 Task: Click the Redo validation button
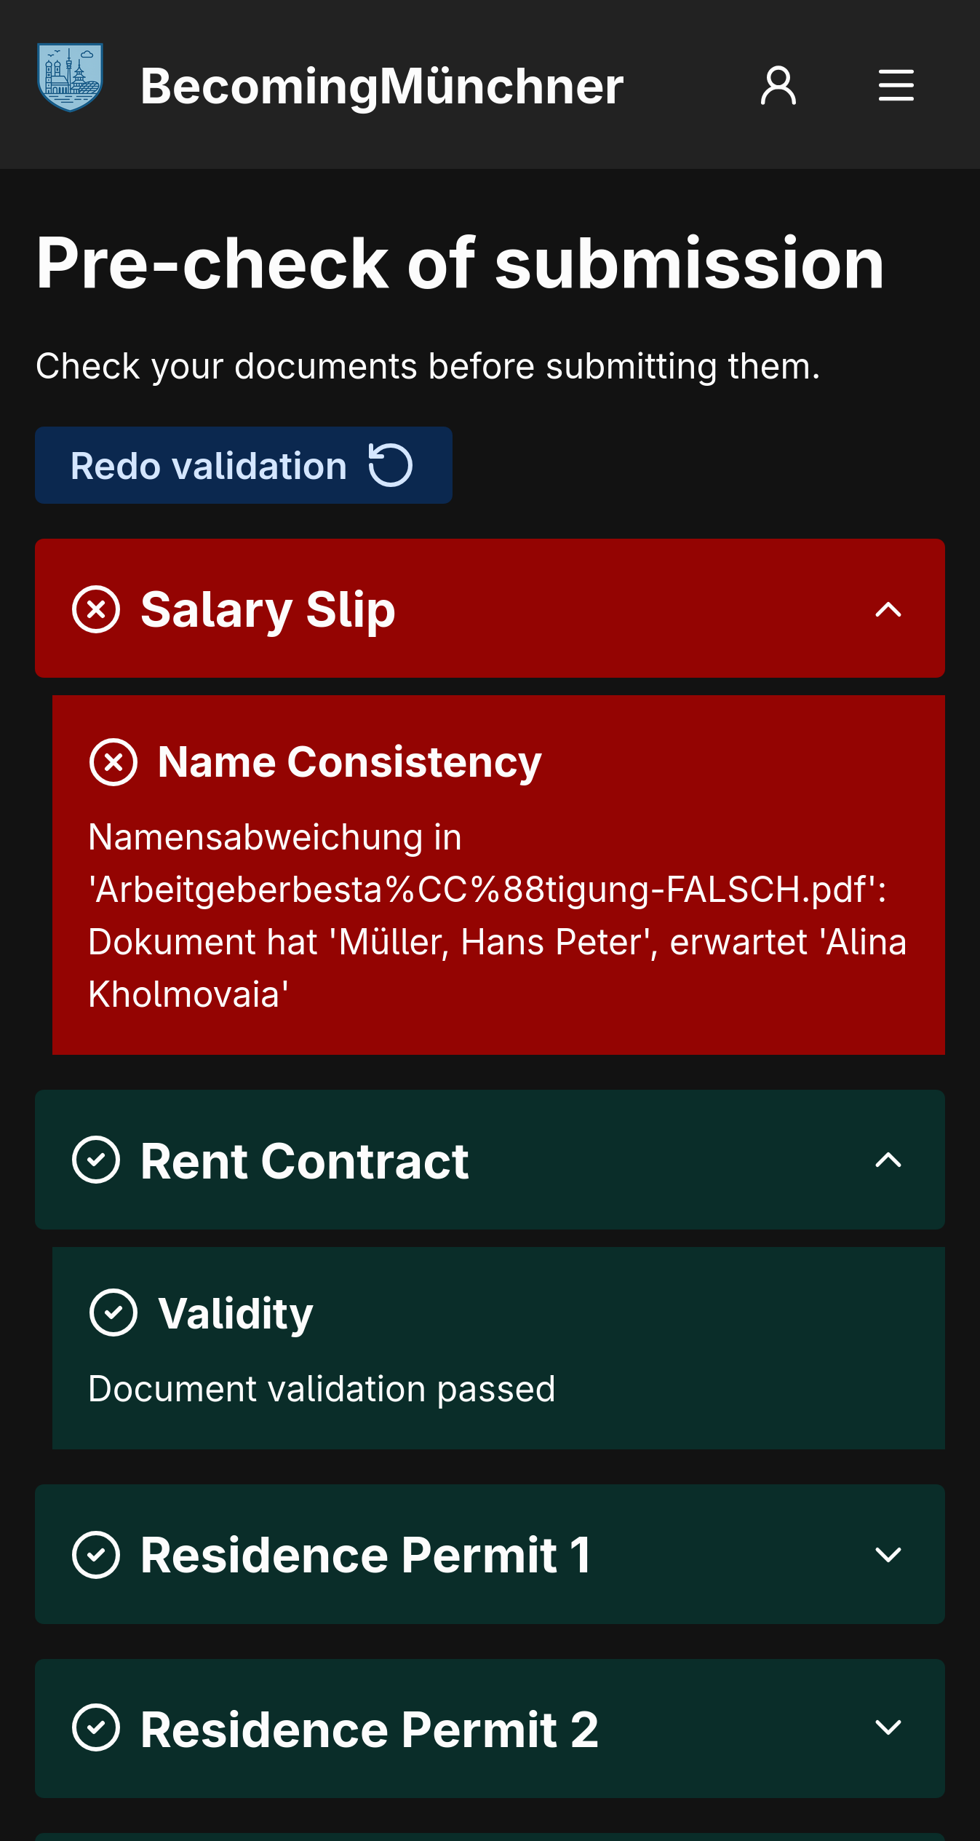click(x=244, y=465)
